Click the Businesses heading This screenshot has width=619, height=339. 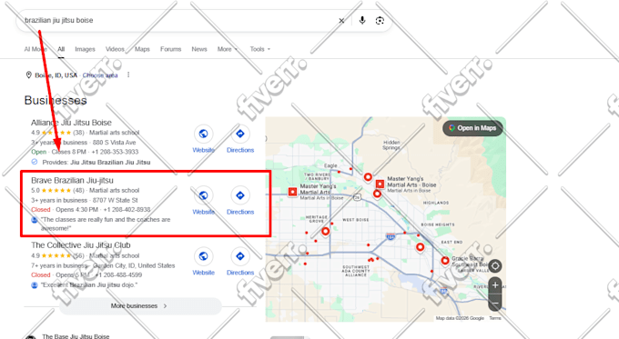(56, 101)
